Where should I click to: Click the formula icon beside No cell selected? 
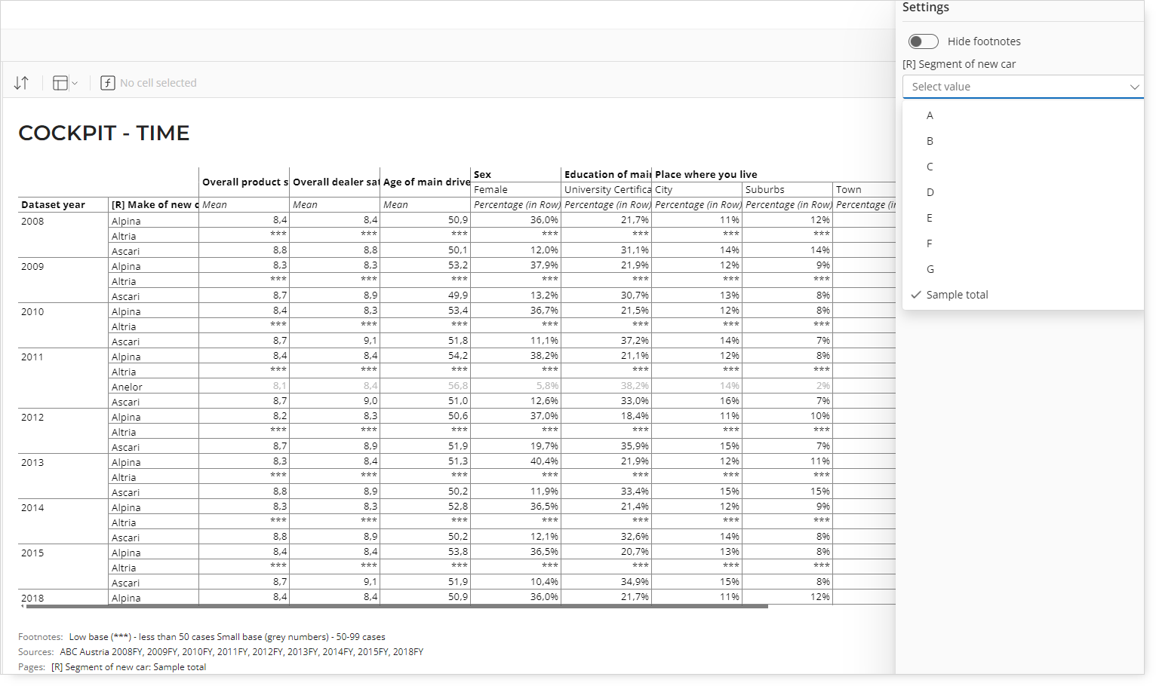pyautogui.click(x=108, y=83)
